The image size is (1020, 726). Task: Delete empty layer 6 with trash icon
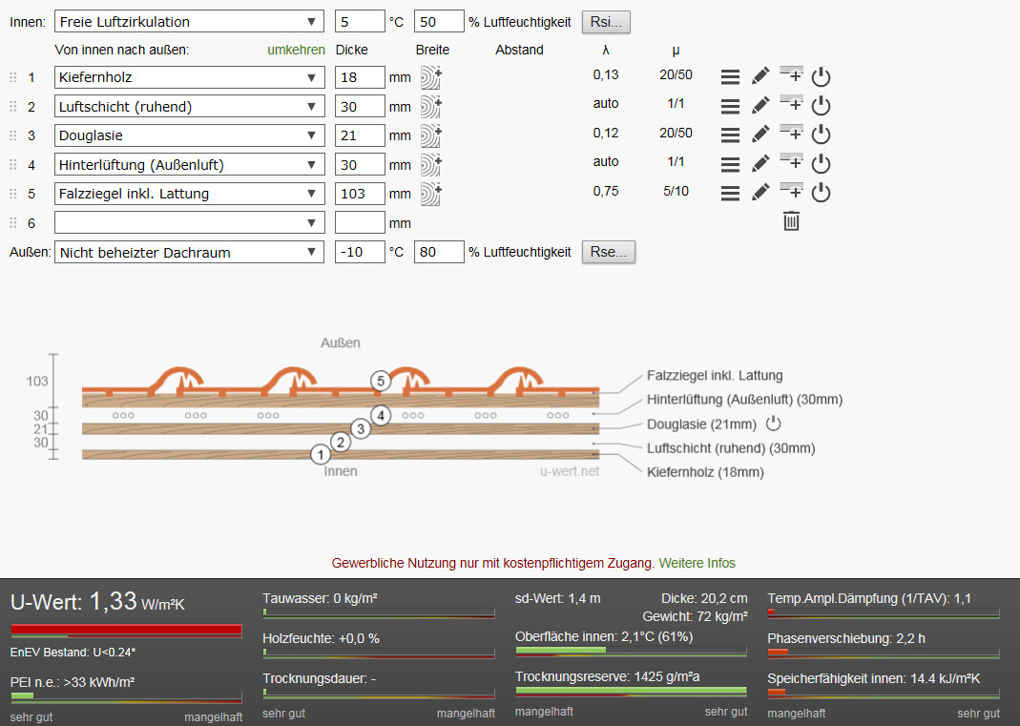(x=791, y=221)
